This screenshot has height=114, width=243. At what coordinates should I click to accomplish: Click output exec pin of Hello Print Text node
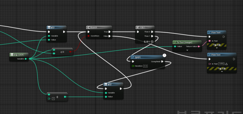pos(234,59)
